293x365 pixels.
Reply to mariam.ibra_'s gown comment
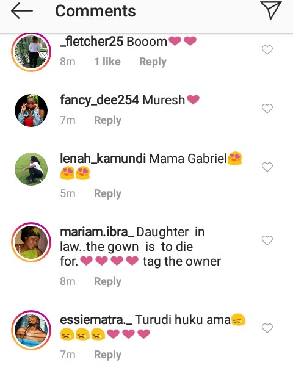pyautogui.click(x=107, y=281)
